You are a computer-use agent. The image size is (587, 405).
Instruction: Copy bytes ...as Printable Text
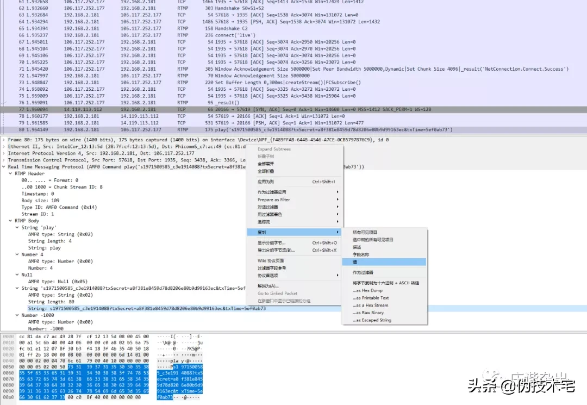pos(384,298)
